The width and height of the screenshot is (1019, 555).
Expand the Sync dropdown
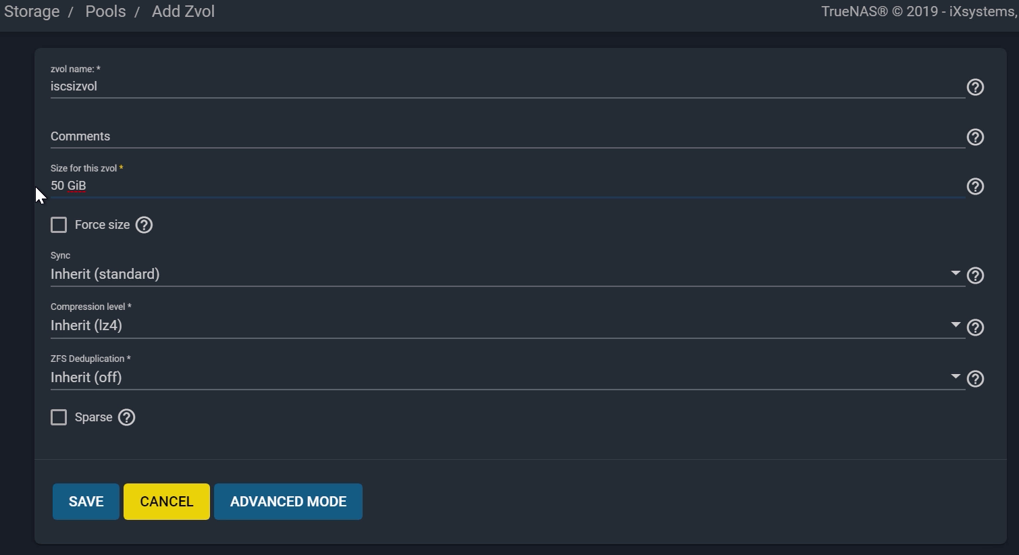[x=506, y=274]
